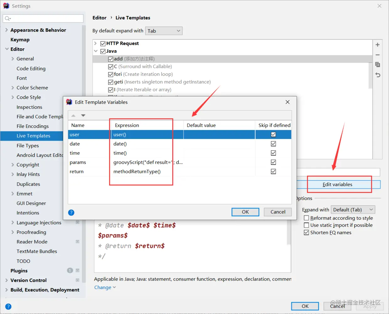Restore deleted templates with the undo icon
This screenshot has width=389, height=314.
[x=378, y=75]
